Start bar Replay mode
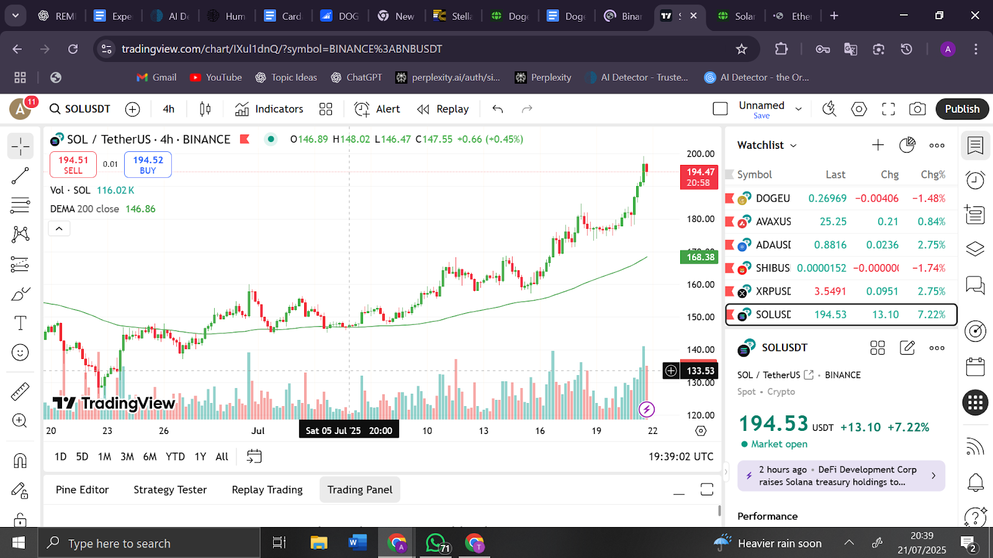This screenshot has width=993, height=558. (443, 109)
